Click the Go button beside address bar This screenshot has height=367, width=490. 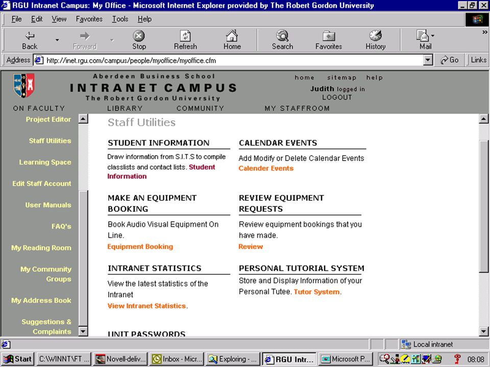[x=449, y=60]
